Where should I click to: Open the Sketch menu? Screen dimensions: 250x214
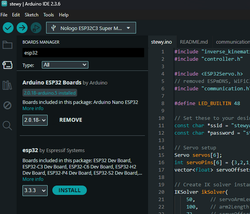31,15
